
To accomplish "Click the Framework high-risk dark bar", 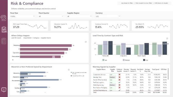I will pyautogui.click(x=110, y=48).
